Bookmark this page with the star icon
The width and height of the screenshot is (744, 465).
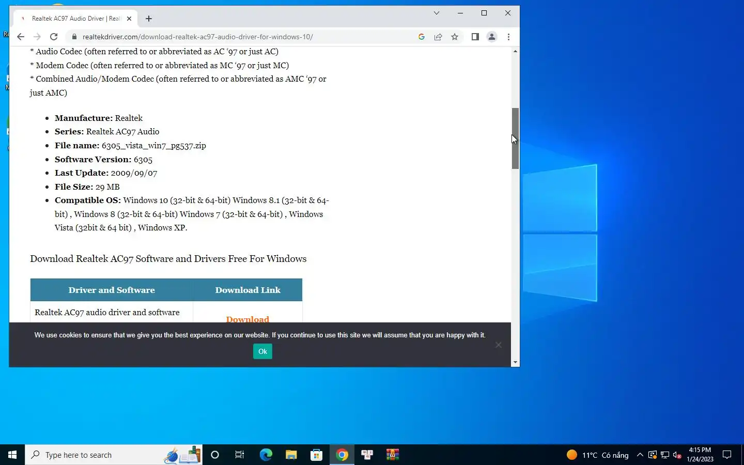click(x=455, y=37)
